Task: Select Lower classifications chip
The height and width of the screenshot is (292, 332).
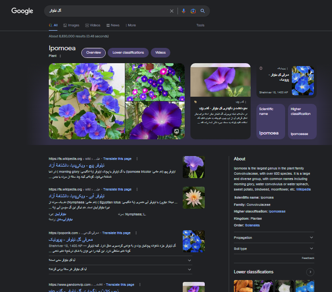Action: coord(128,53)
